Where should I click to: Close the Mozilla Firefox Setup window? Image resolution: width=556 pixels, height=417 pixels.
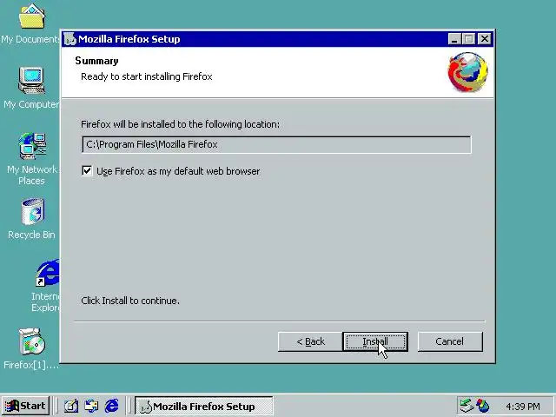pos(484,38)
